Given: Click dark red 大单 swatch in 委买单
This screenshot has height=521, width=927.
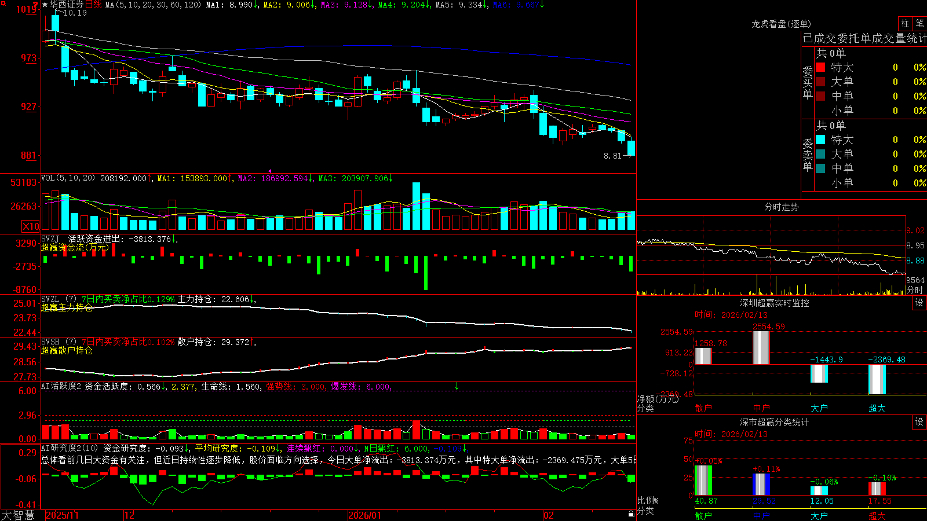Looking at the screenshot, I should pos(820,82).
